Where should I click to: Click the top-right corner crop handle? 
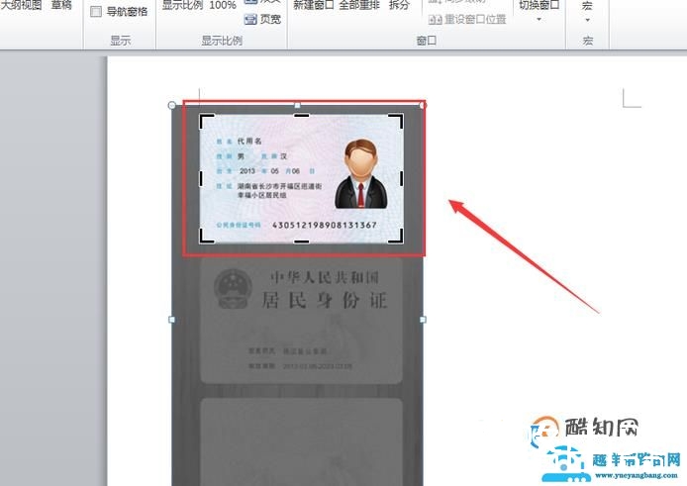[397, 120]
